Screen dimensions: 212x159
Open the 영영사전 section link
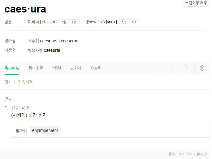25,82
